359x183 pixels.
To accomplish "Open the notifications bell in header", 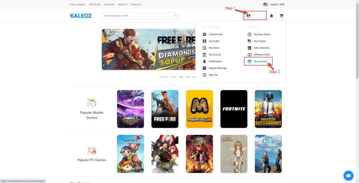I will click(271, 15).
